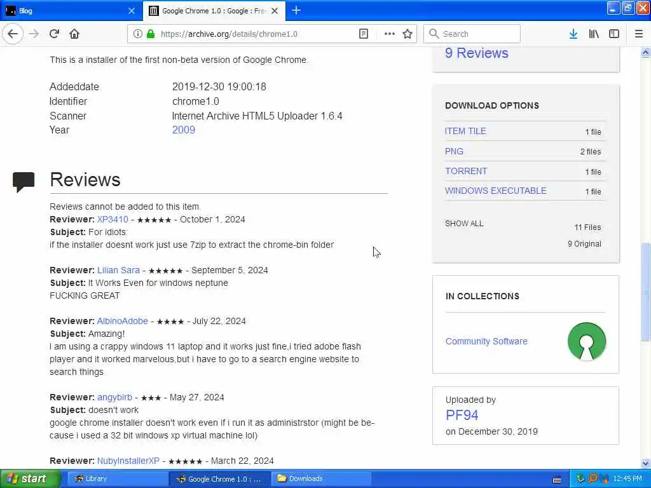Screen dimensions: 651x488
Task: Open the Community Software collection link
Action: [486, 341]
